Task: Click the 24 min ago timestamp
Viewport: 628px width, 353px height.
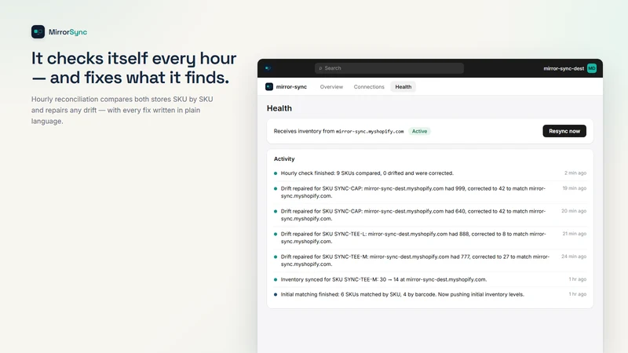Action: click(x=574, y=257)
